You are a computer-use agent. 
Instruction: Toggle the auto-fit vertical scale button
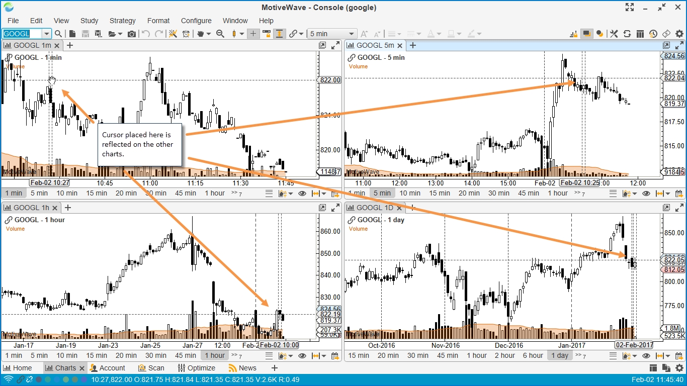click(279, 34)
